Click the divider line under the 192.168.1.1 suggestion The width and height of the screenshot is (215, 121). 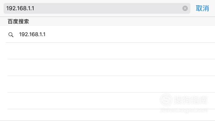(110, 42)
